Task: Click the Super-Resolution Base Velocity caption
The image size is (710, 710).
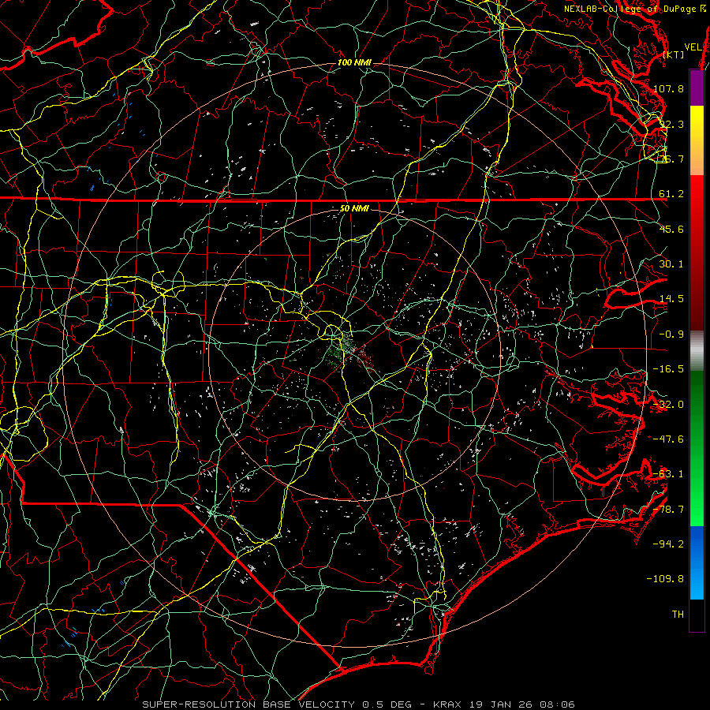Action: (x=358, y=704)
